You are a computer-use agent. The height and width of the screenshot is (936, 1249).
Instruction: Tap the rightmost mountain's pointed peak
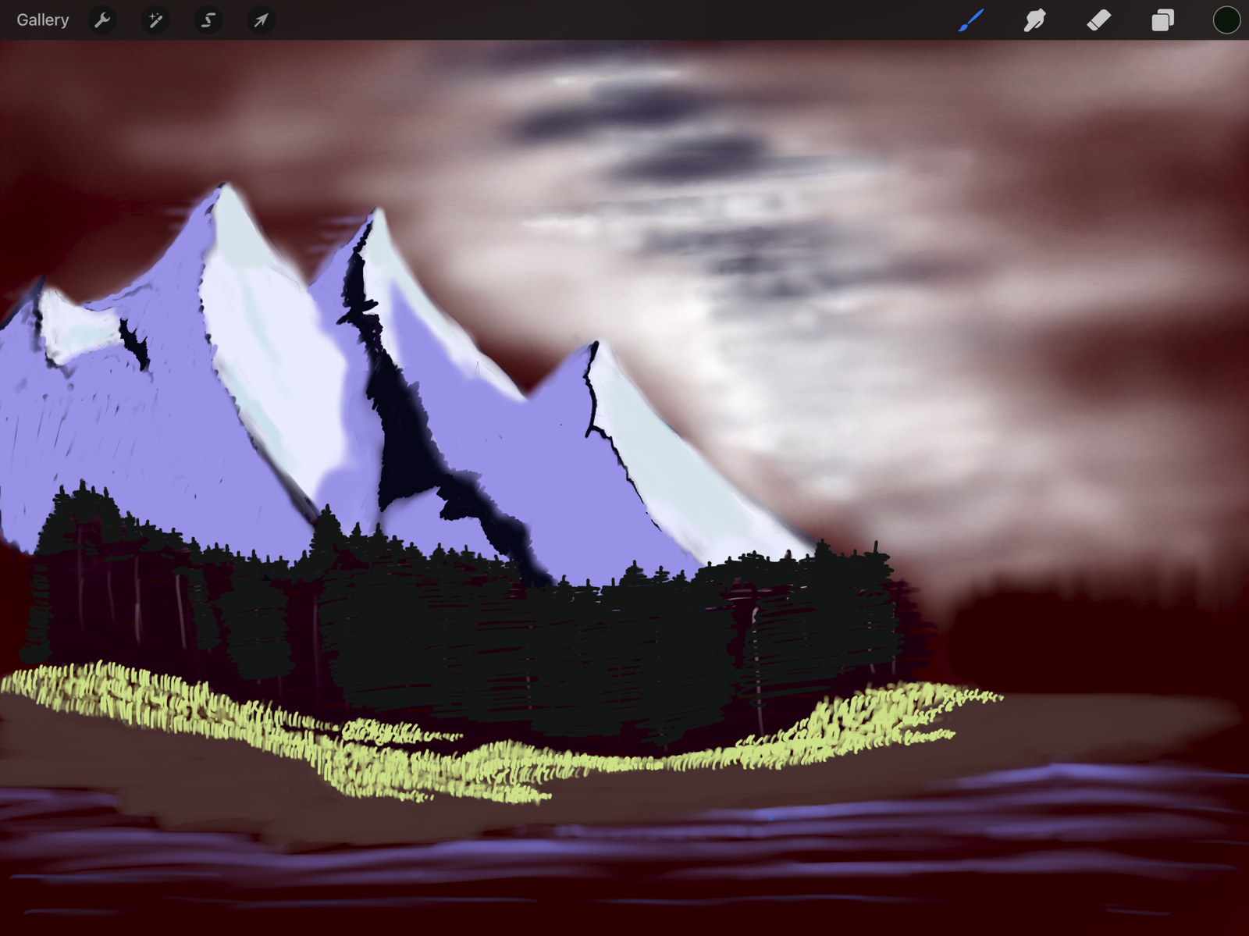coord(594,345)
